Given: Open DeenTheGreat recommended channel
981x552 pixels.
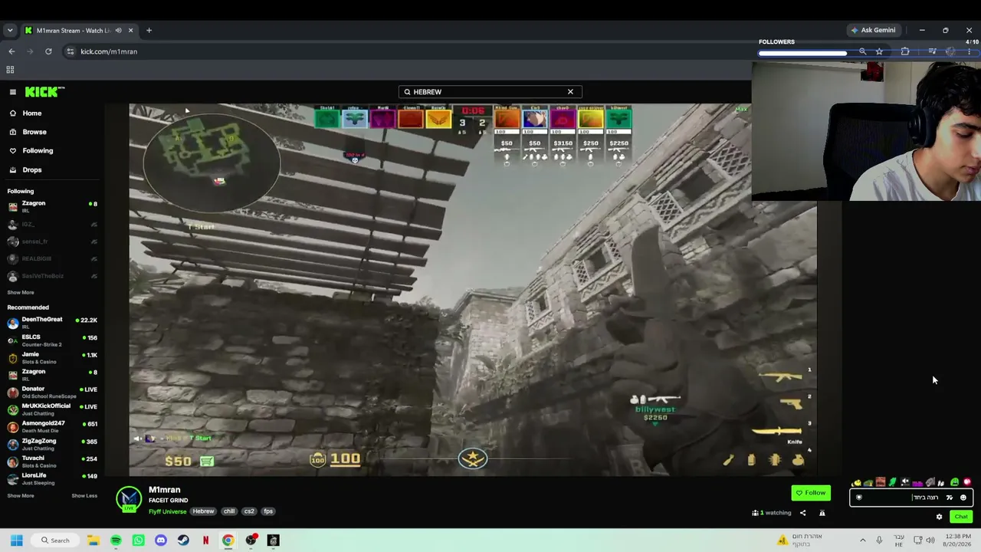Looking at the screenshot, I should click(x=52, y=323).
